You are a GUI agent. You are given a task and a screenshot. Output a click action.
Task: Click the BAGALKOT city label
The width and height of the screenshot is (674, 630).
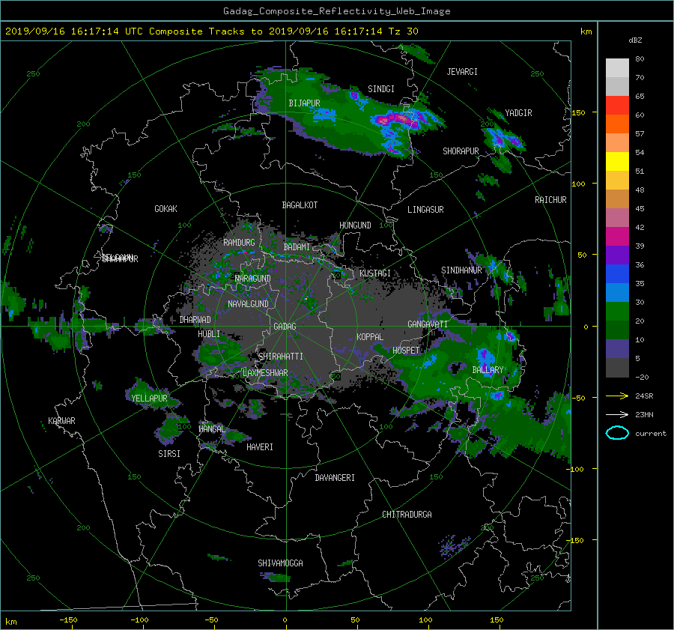[x=300, y=205]
